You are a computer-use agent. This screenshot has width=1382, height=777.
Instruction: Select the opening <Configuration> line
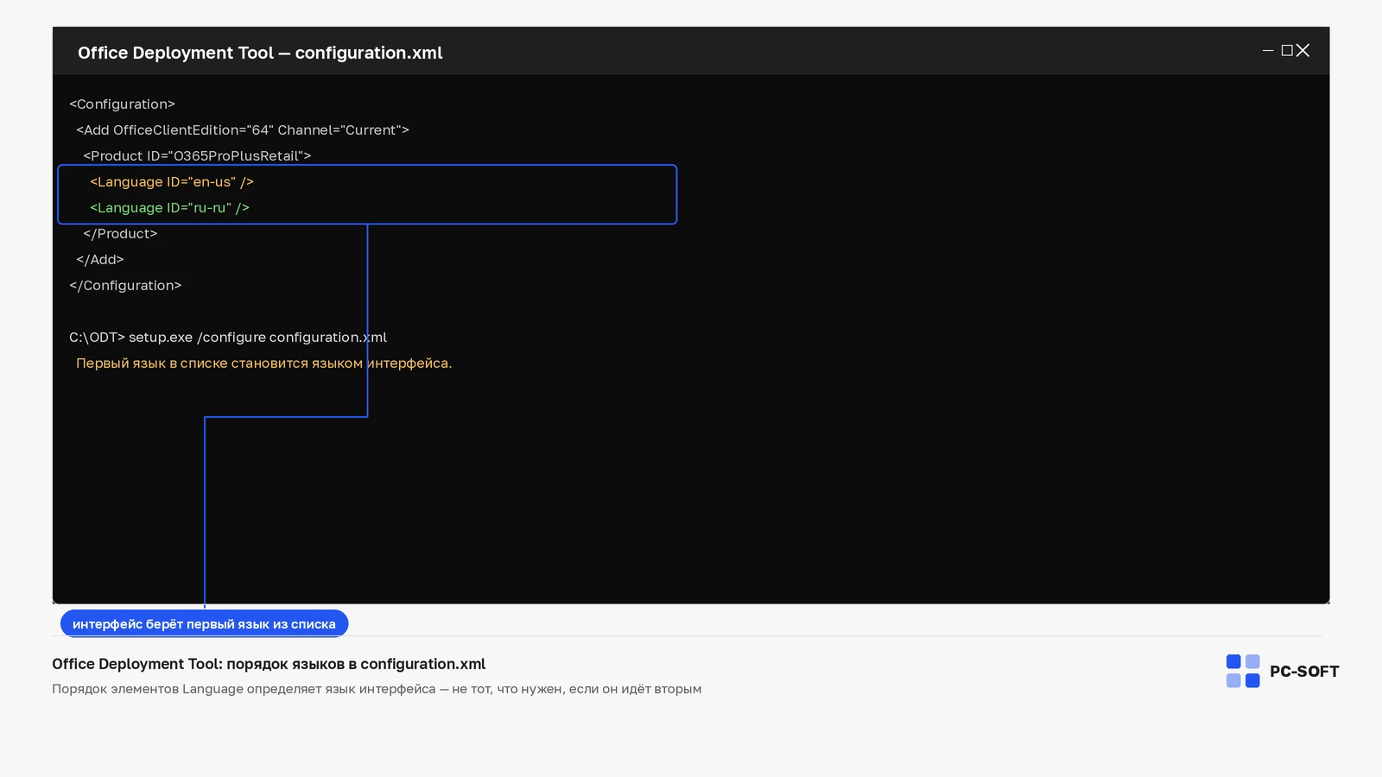122,104
